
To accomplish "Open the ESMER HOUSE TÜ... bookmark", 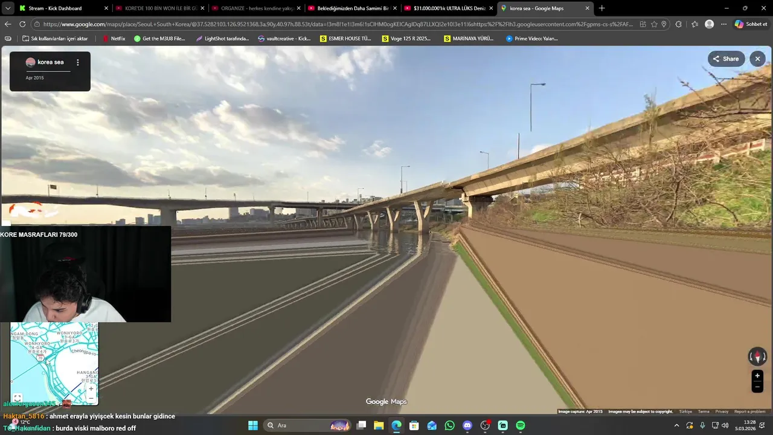I will coord(345,38).
